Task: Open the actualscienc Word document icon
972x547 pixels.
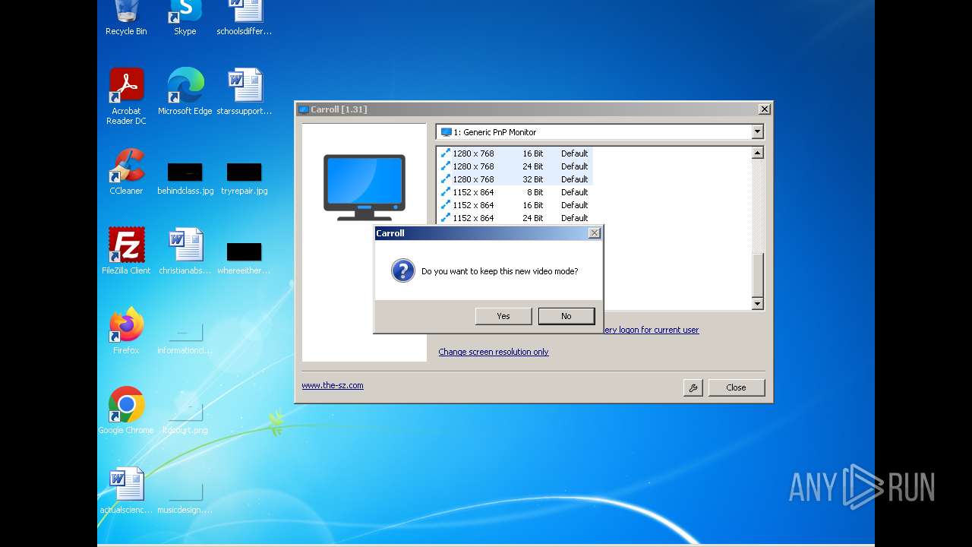Action: point(126,490)
